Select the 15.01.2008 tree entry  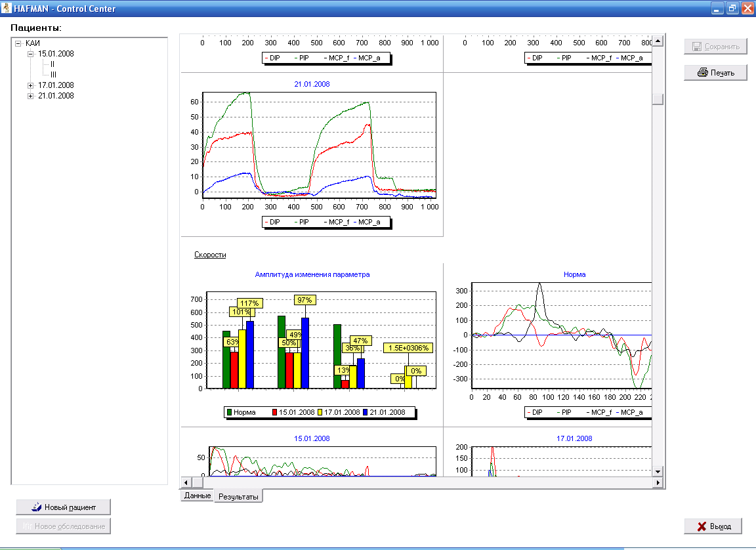[56, 54]
